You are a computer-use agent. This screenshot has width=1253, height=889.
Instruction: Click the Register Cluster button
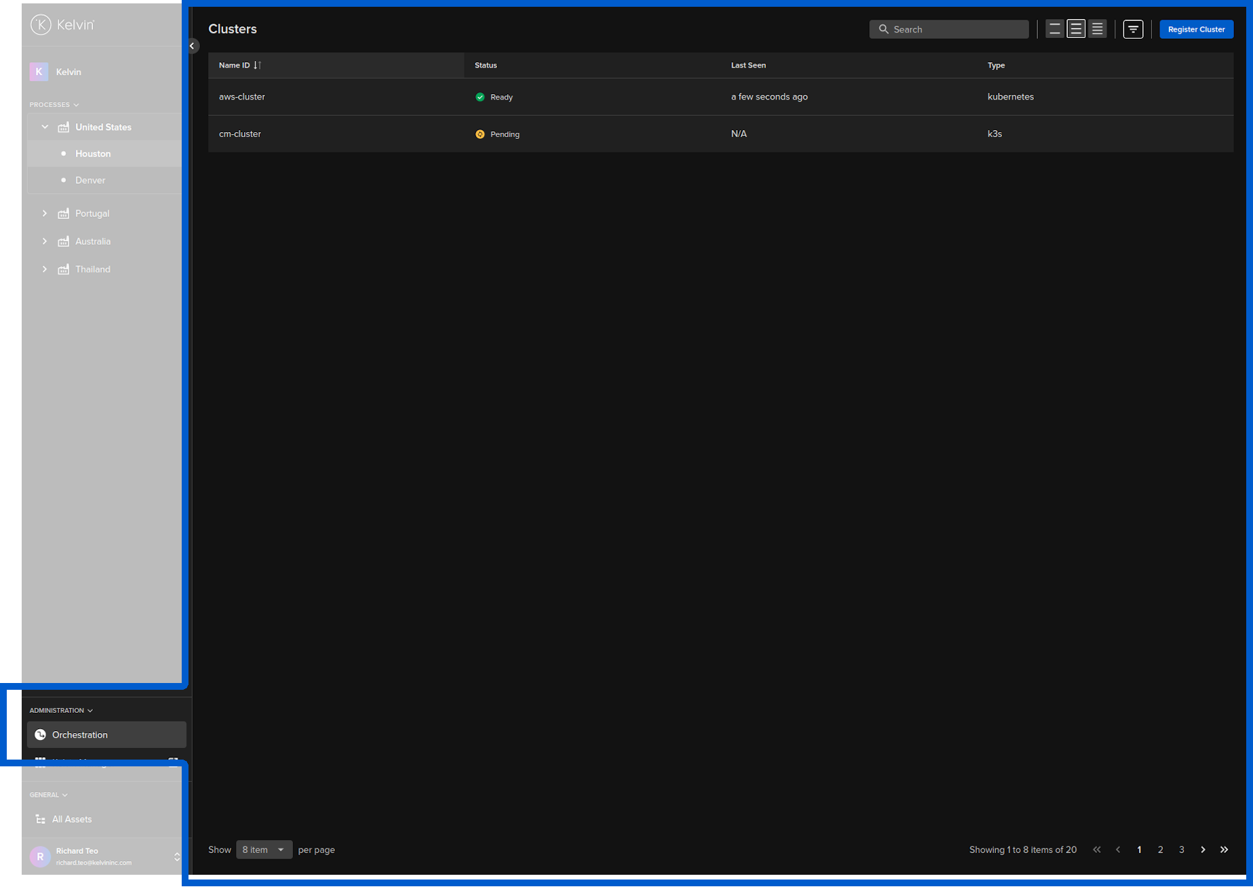1196,29
